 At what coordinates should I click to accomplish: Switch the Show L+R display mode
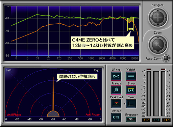pyautogui.click(x=131, y=90)
